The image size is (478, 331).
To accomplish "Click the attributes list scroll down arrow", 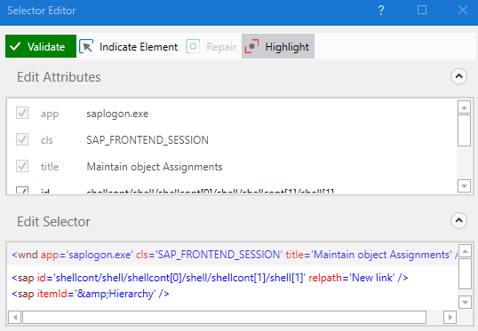I will point(464,185).
